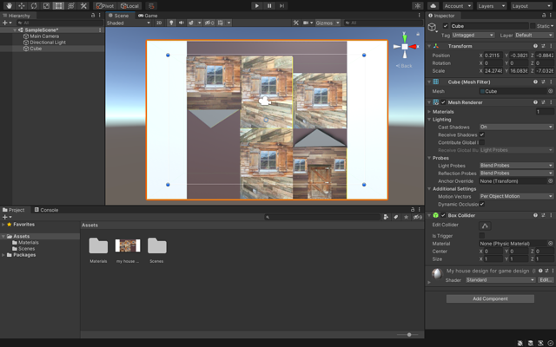Select the Hierarchy tab

17,16
